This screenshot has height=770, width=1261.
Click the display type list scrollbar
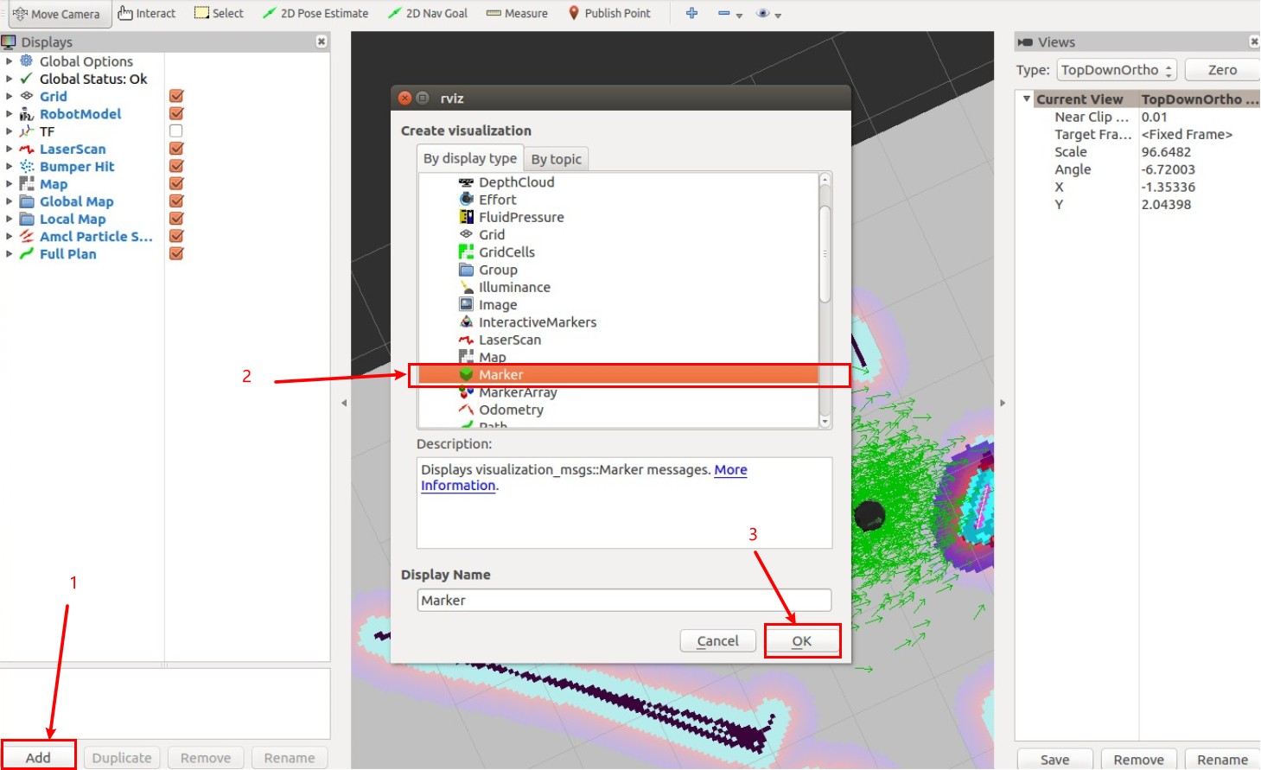pyautogui.click(x=825, y=253)
